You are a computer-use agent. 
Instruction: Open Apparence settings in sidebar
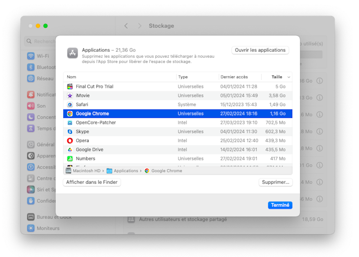pos(41,156)
